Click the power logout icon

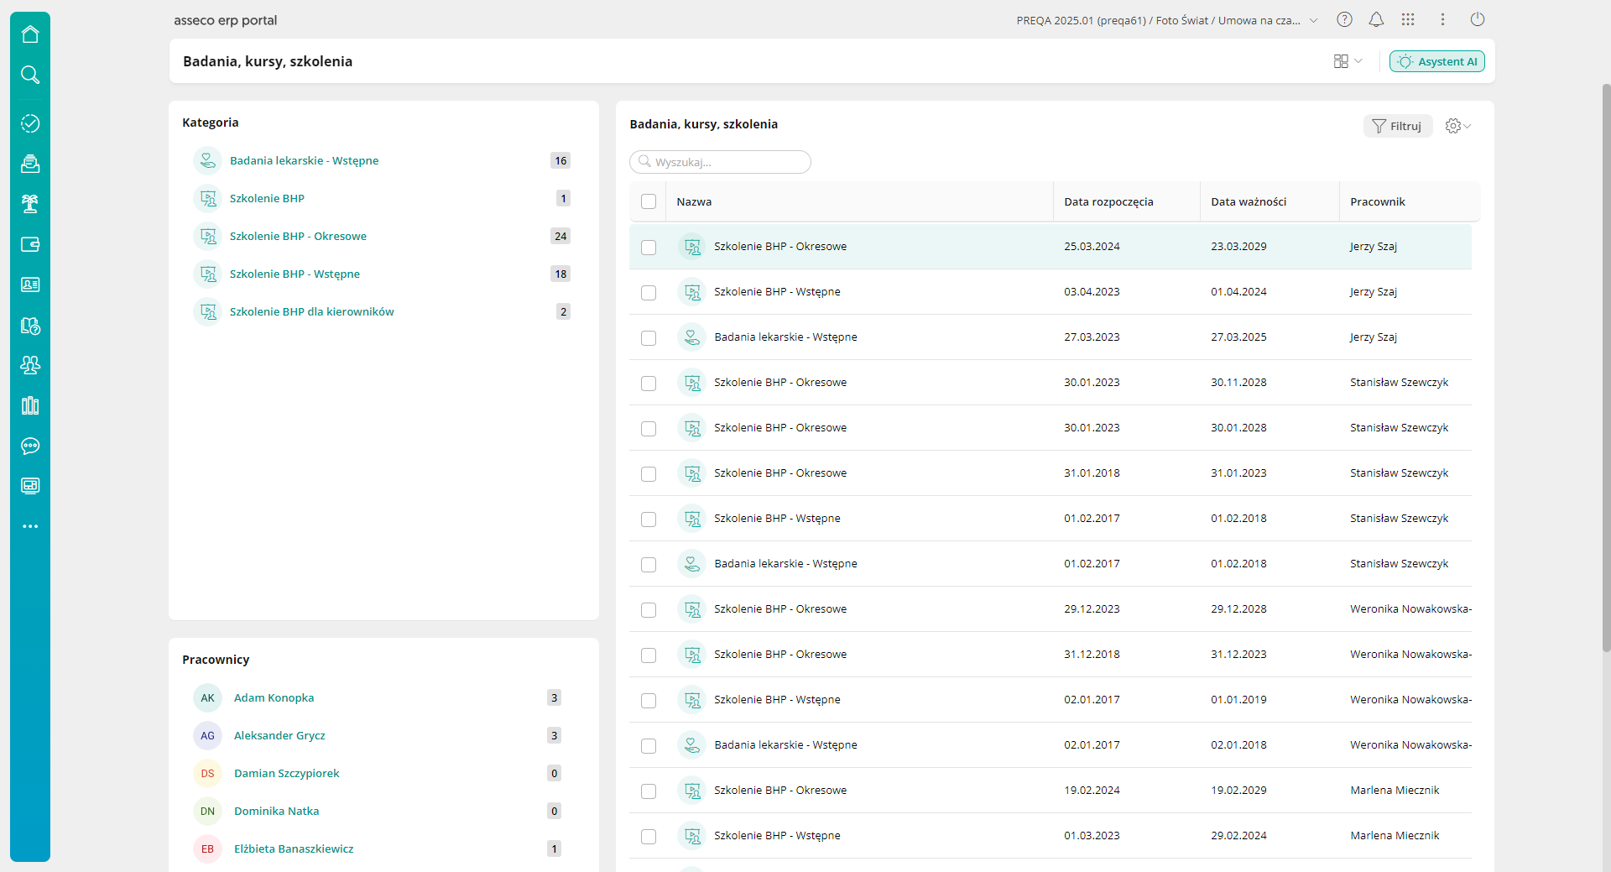click(x=1478, y=19)
